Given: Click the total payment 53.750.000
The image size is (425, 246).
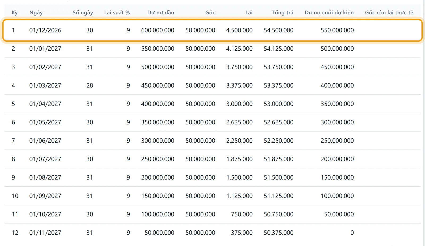Looking at the screenshot, I should point(279,67).
